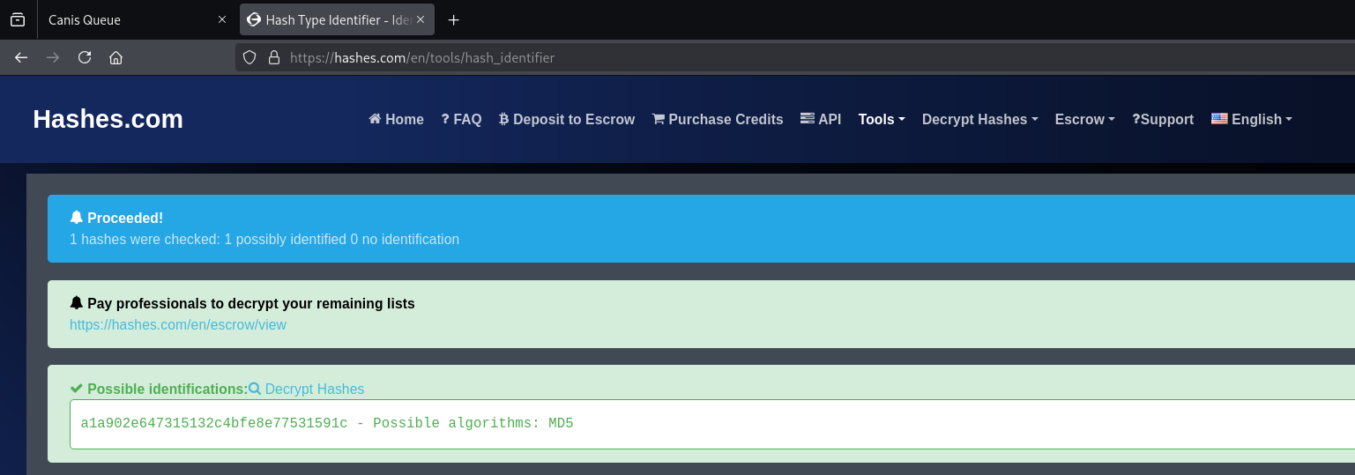
Task: Follow the hashes.com escrow view link
Action: [x=178, y=324]
